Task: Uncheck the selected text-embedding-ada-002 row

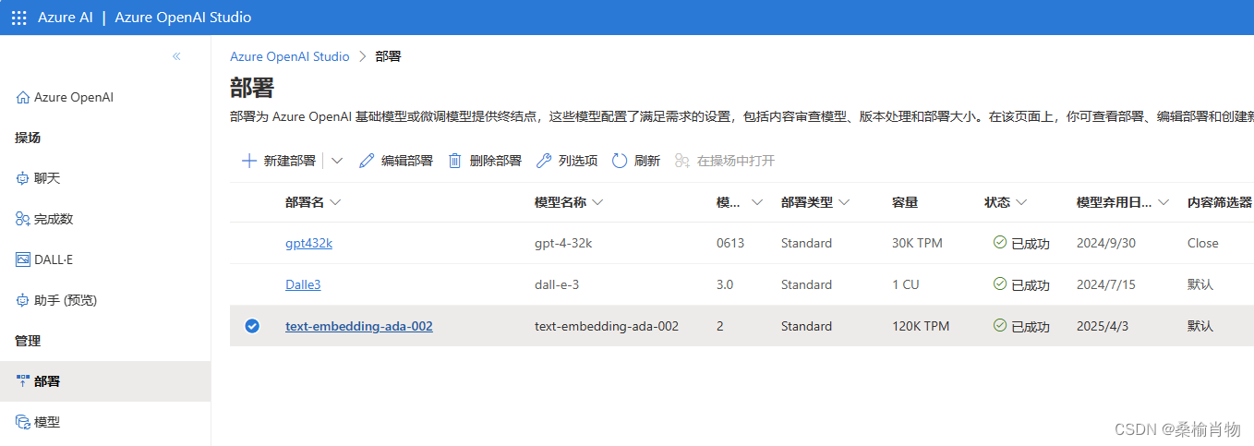Action: [252, 326]
